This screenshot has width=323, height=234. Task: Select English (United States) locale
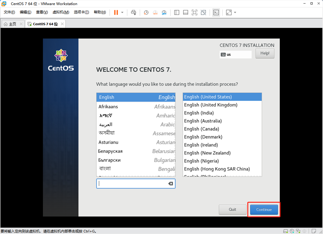click(x=222, y=97)
